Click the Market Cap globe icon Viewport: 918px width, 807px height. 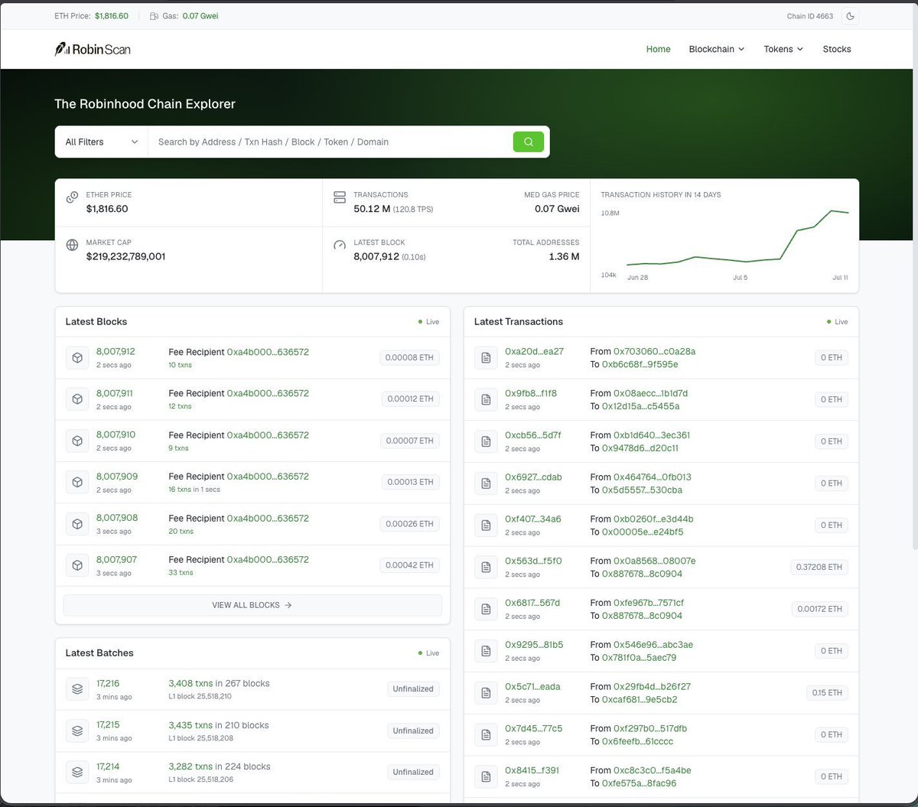pos(73,245)
